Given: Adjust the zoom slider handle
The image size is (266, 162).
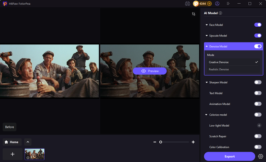Looking at the screenshot, I should [160, 142].
